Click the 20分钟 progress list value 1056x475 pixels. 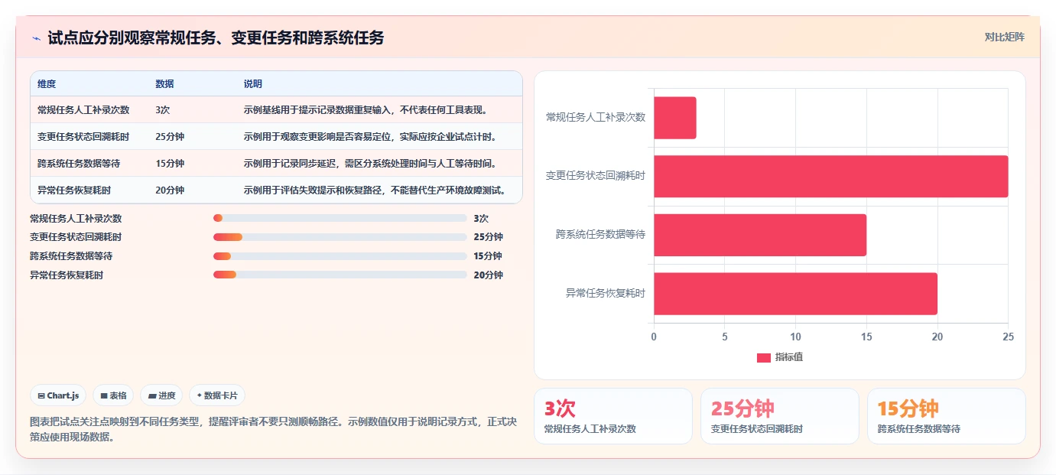pyautogui.click(x=489, y=275)
